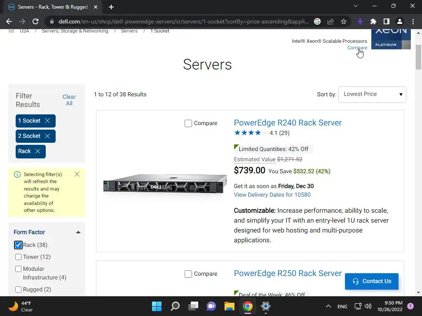Click Chrome icon in taskbar

247,306
